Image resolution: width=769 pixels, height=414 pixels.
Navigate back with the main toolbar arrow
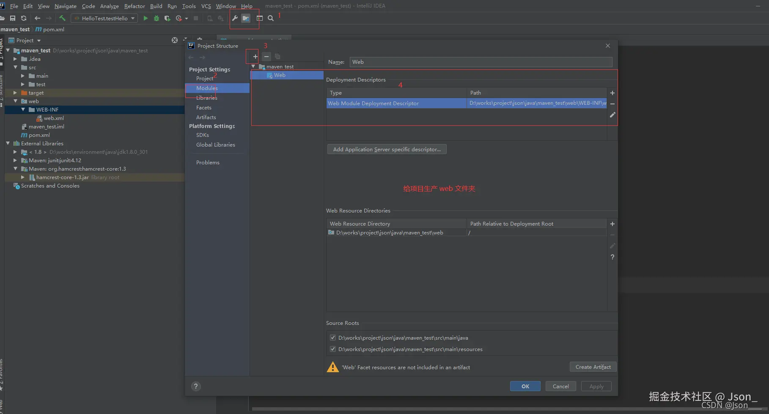(x=37, y=18)
